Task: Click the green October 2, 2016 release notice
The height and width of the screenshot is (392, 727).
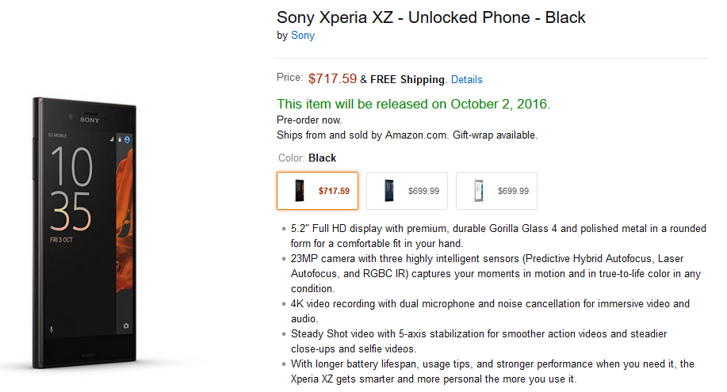Action: coord(414,104)
